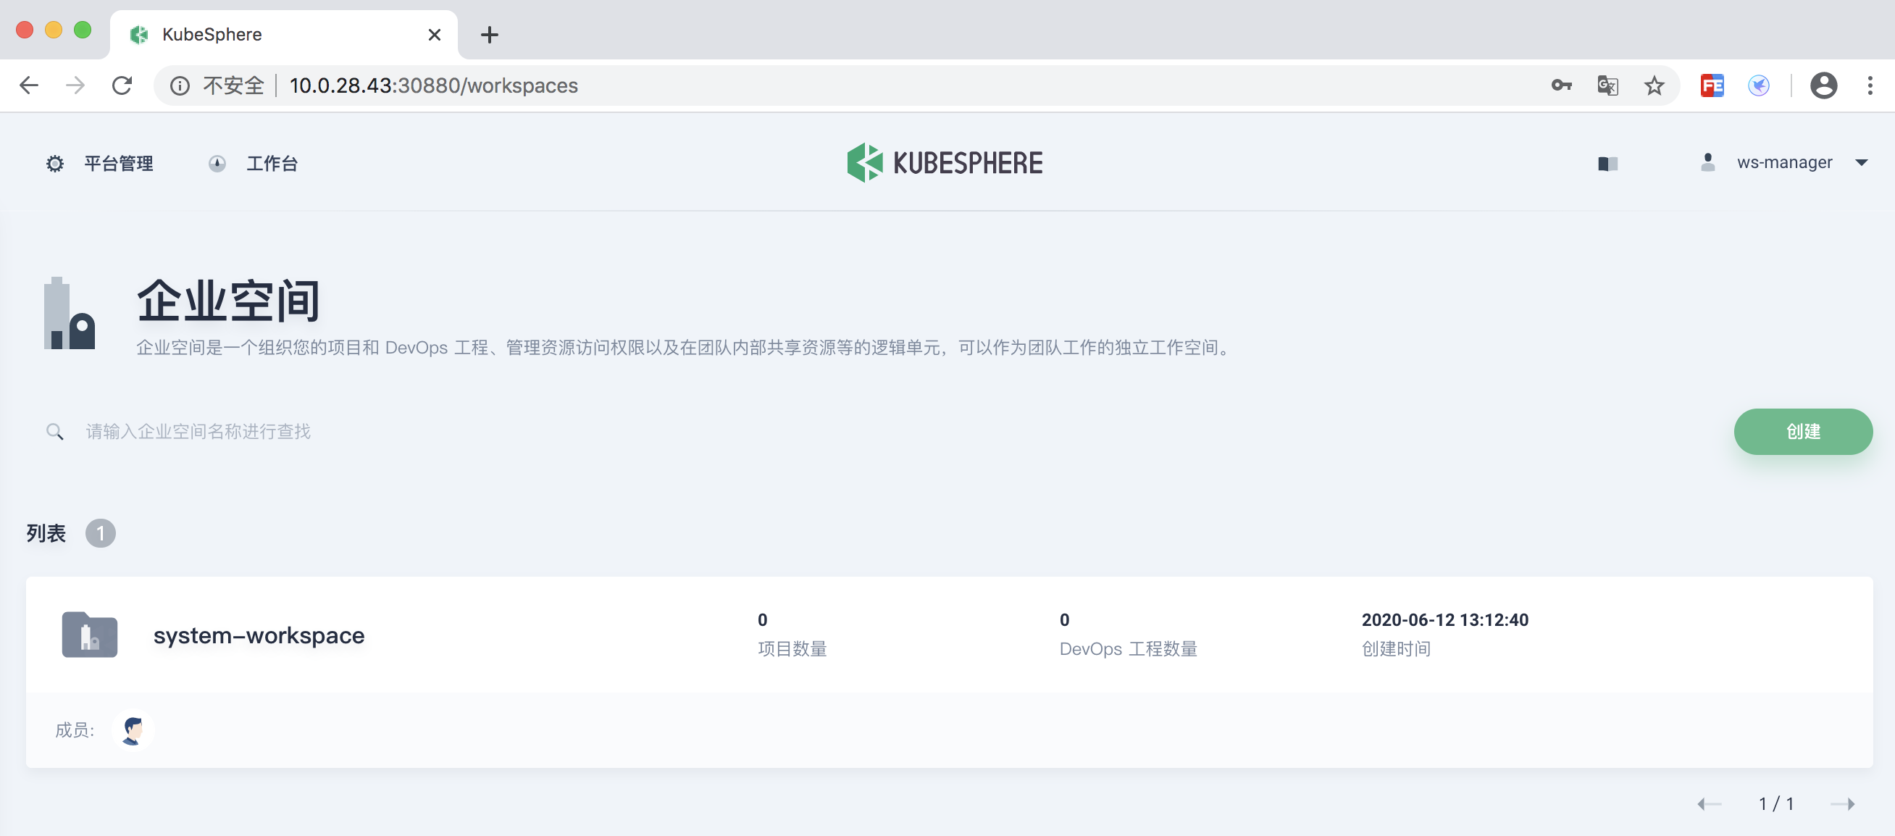This screenshot has height=836, width=1895.
Task: Open the system-workspace entry
Action: [x=259, y=635]
